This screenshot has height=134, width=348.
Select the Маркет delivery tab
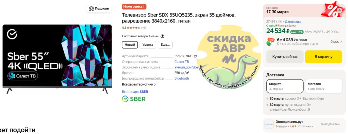(285, 86)
